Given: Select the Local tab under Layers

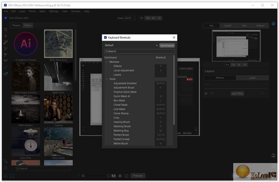Looking at the screenshot, I should (x=252, y=78).
